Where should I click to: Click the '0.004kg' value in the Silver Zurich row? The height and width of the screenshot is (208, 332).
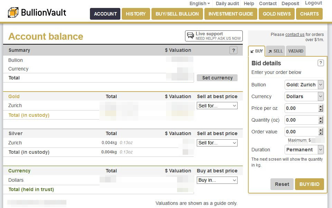click(109, 143)
